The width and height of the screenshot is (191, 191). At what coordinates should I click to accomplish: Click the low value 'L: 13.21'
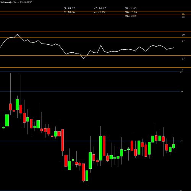(x=100, y=12)
